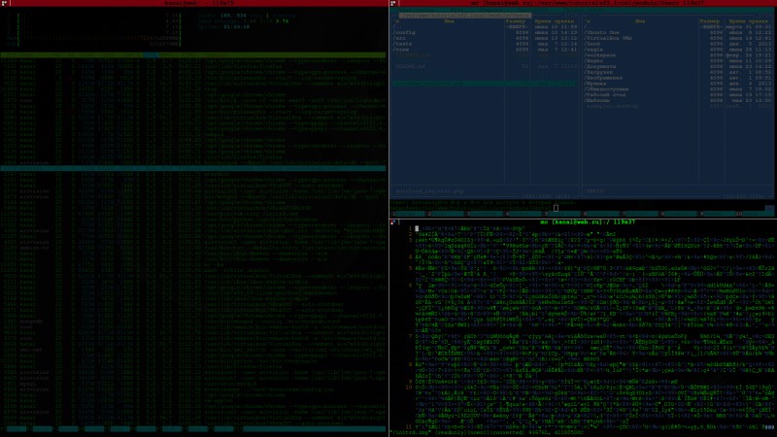
Task: Click the left mc panel path header
Action: (x=465, y=16)
